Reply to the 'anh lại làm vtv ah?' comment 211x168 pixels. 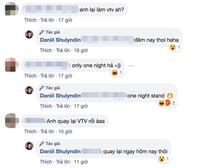coord(47,20)
